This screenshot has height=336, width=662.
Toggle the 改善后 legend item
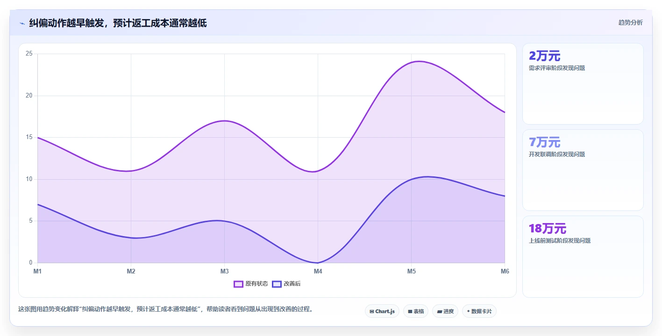coord(286,284)
